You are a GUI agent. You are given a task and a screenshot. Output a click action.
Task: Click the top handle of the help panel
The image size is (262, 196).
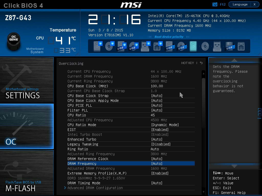point(234,60)
